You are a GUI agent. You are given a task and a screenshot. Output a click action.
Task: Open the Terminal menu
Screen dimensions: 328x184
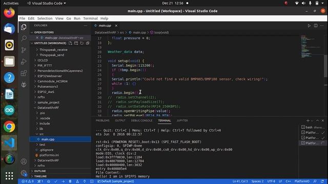[x=90, y=18]
